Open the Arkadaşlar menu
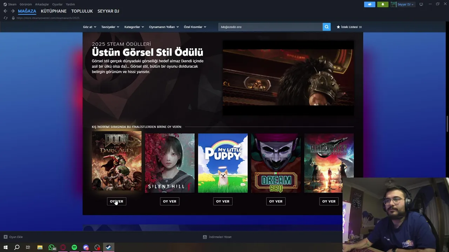449x252 pixels. (x=42, y=5)
